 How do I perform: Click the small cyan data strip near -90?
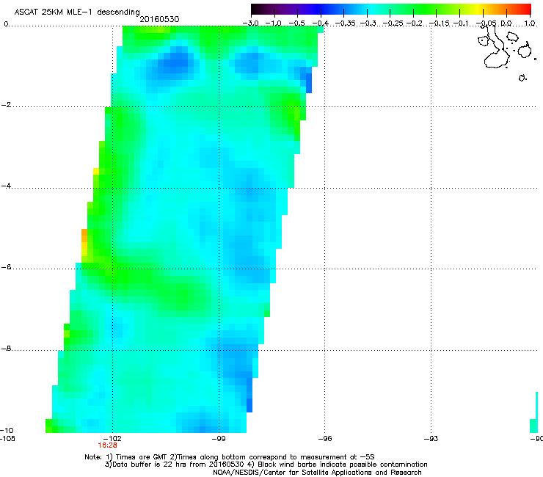534,412
